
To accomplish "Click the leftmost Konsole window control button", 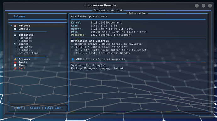I will click(x=197, y=6).
